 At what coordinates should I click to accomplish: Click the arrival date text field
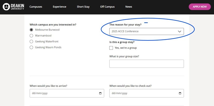[67, 93]
